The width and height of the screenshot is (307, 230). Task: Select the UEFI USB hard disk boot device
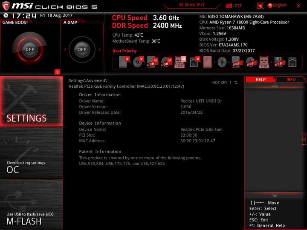(152, 62)
